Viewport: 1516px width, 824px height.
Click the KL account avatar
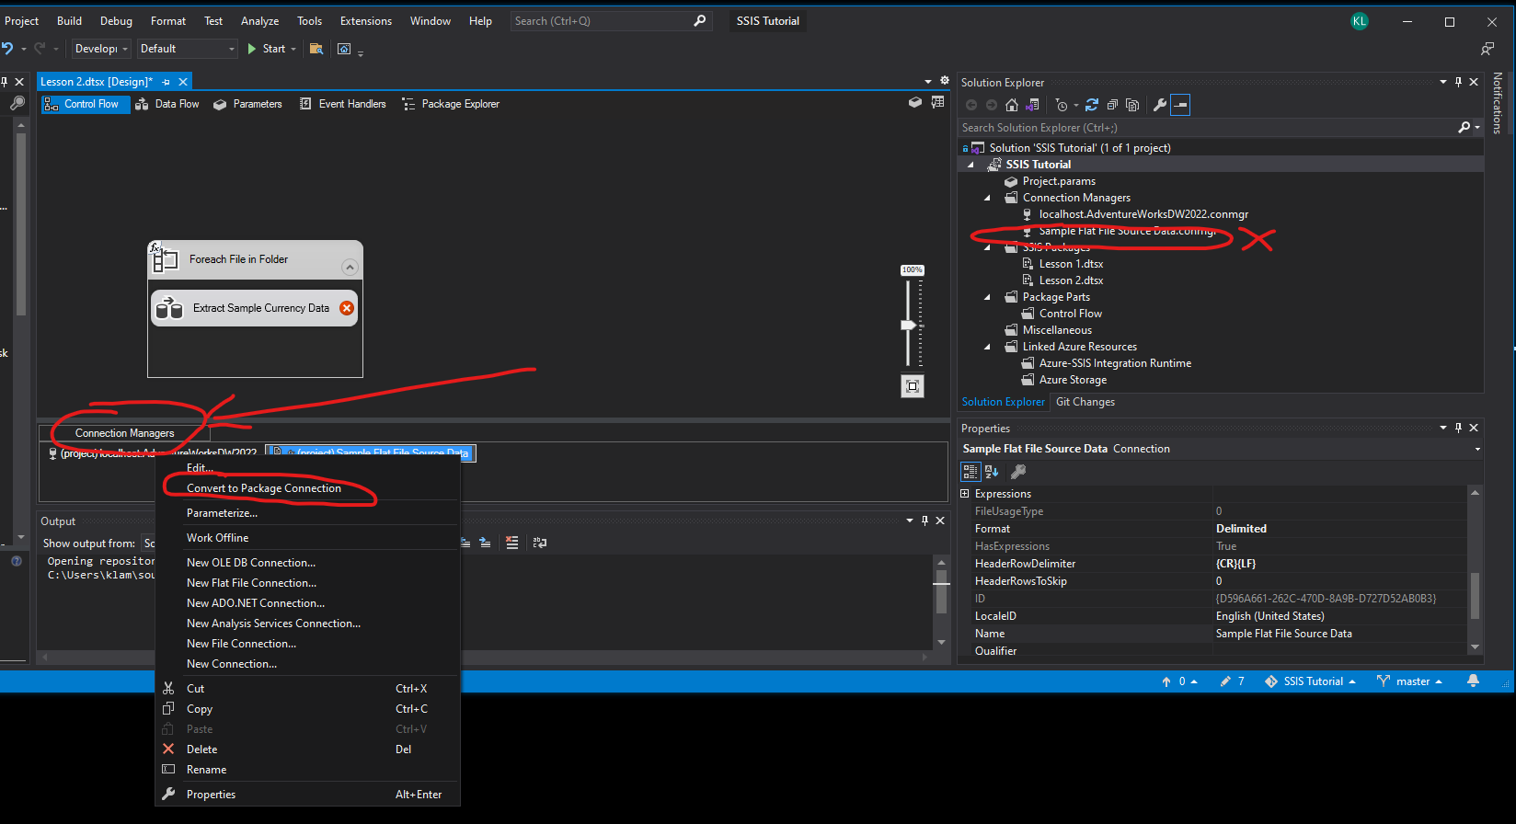[x=1360, y=21]
